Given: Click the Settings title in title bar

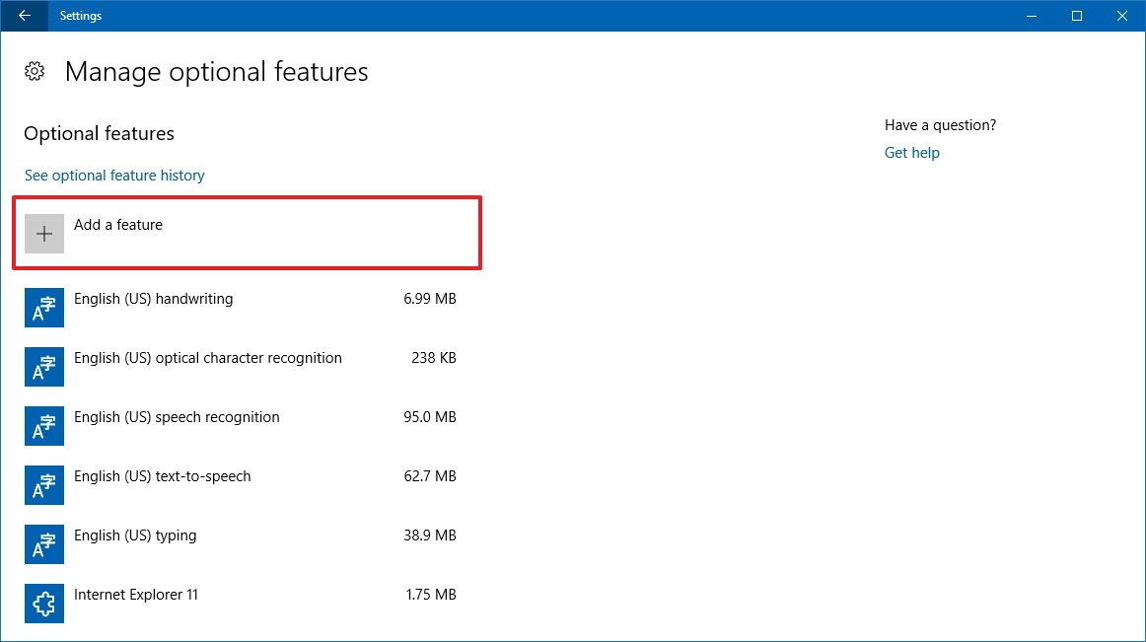Looking at the screenshot, I should (81, 16).
